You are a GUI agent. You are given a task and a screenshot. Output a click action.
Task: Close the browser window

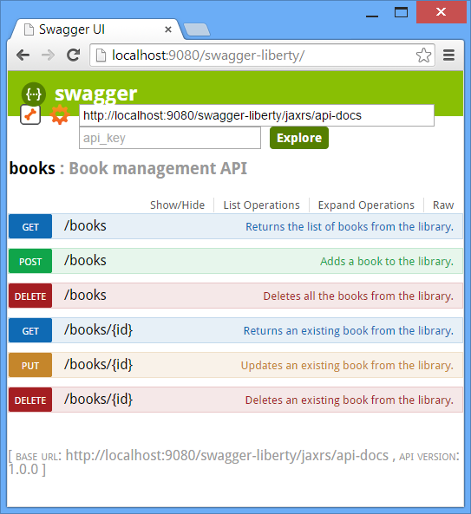click(442, 12)
